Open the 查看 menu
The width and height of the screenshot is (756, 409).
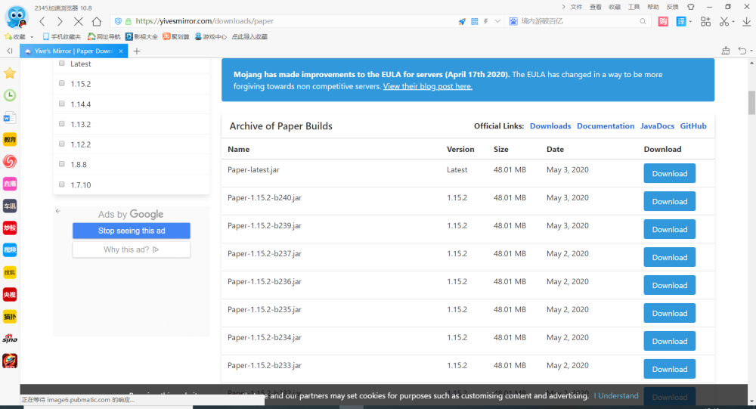click(596, 7)
